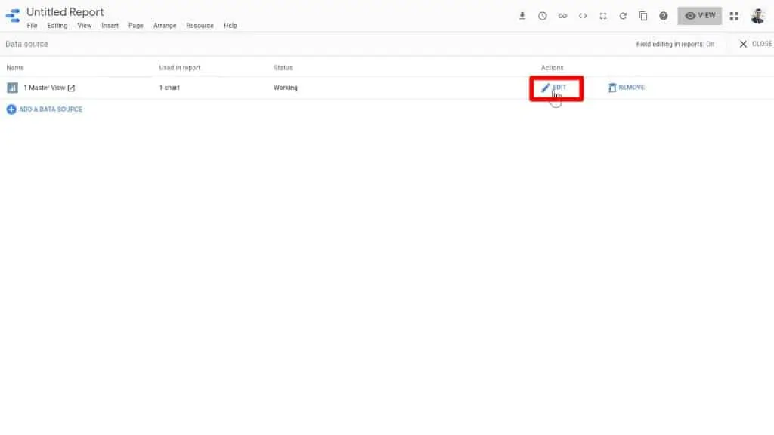Switch to VIEW mode
Image resolution: width=774 pixels, height=435 pixels.
pos(699,15)
